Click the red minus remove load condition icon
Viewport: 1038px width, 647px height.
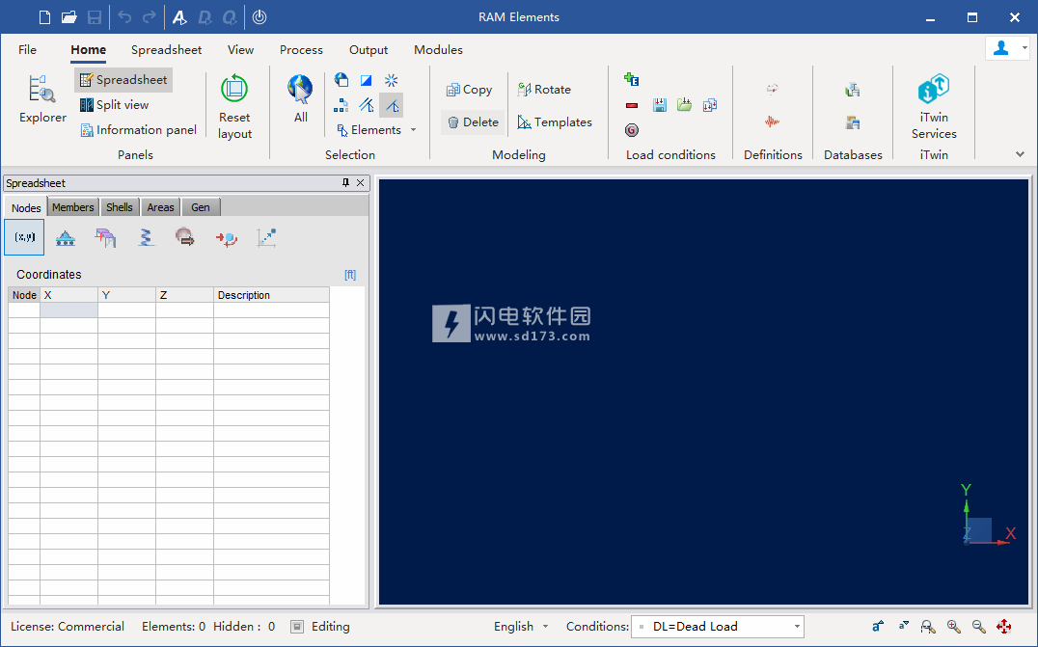[632, 105]
